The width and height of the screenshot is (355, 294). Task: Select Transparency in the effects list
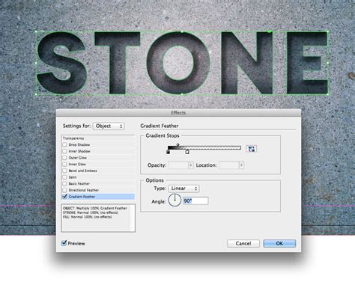point(98,138)
